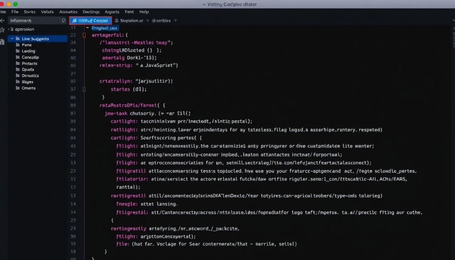
Task: Switch to the highlighted blue Copilot tab
Action: pyautogui.click(x=91, y=20)
